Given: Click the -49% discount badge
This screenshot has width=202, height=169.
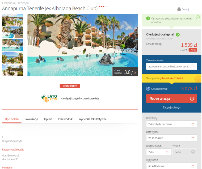Looking at the screenshot, I should (x=193, y=50).
